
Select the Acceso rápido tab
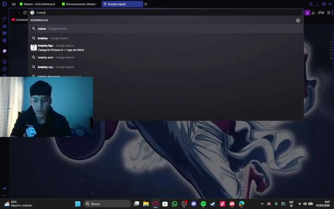pos(122,4)
